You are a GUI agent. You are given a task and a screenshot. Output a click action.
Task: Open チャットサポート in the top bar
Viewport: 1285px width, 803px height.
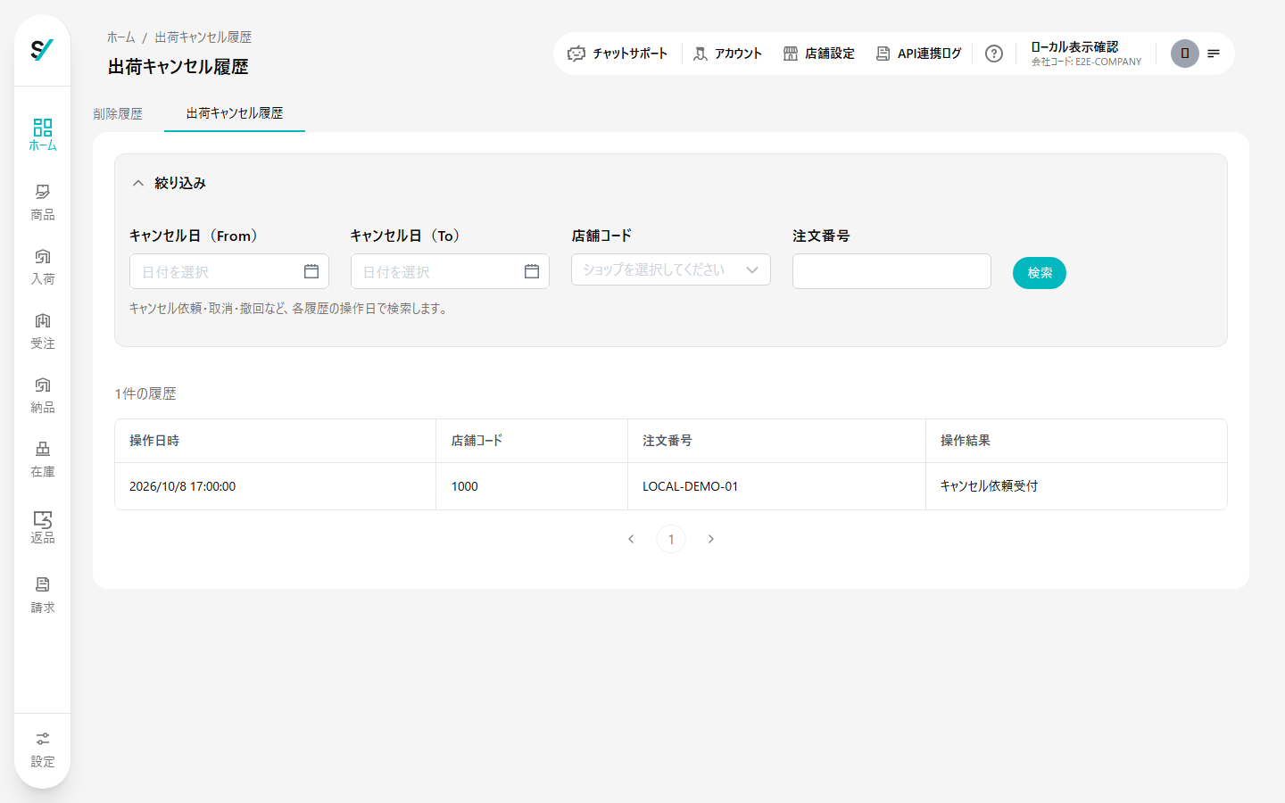(618, 54)
